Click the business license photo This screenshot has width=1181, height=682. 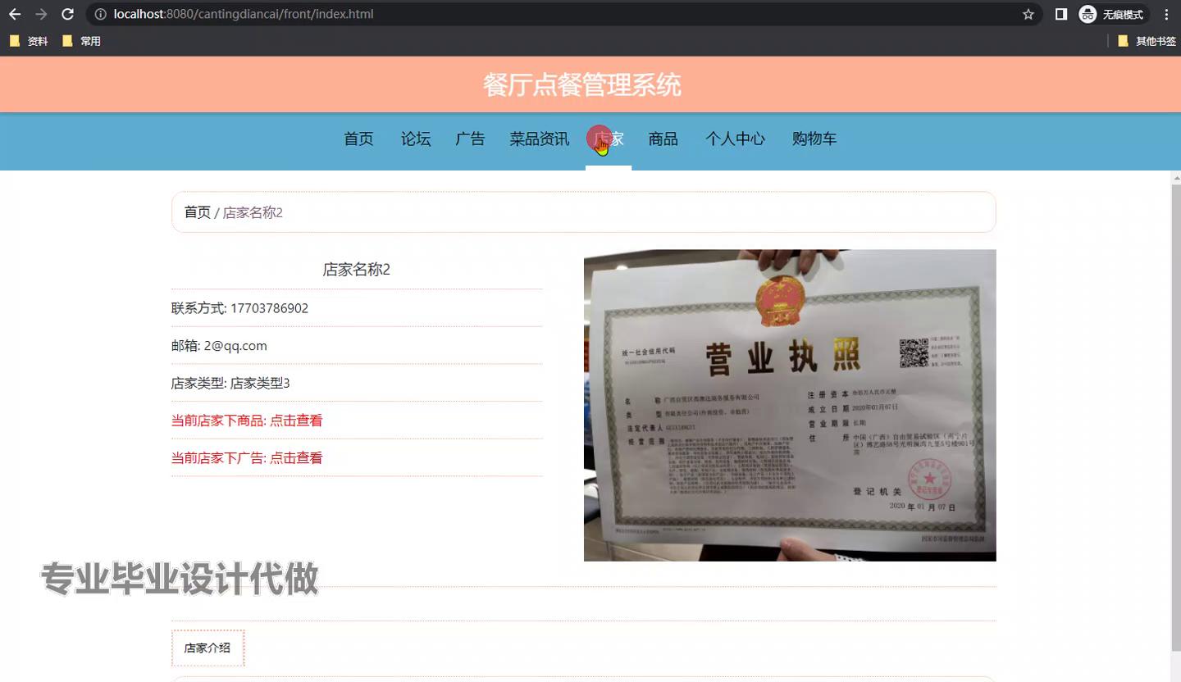pos(790,405)
